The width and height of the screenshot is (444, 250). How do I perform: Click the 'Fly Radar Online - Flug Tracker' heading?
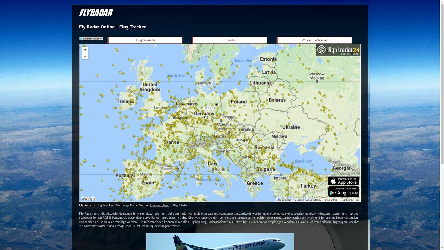click(x=112, y=27)
